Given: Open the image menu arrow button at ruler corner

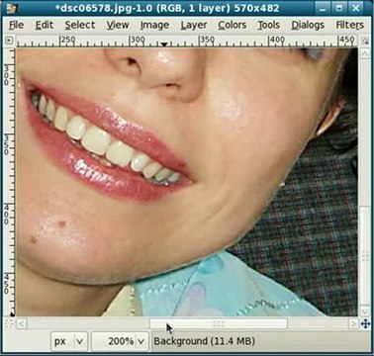Looking at the screenshot, I should (x=9, y=41).
